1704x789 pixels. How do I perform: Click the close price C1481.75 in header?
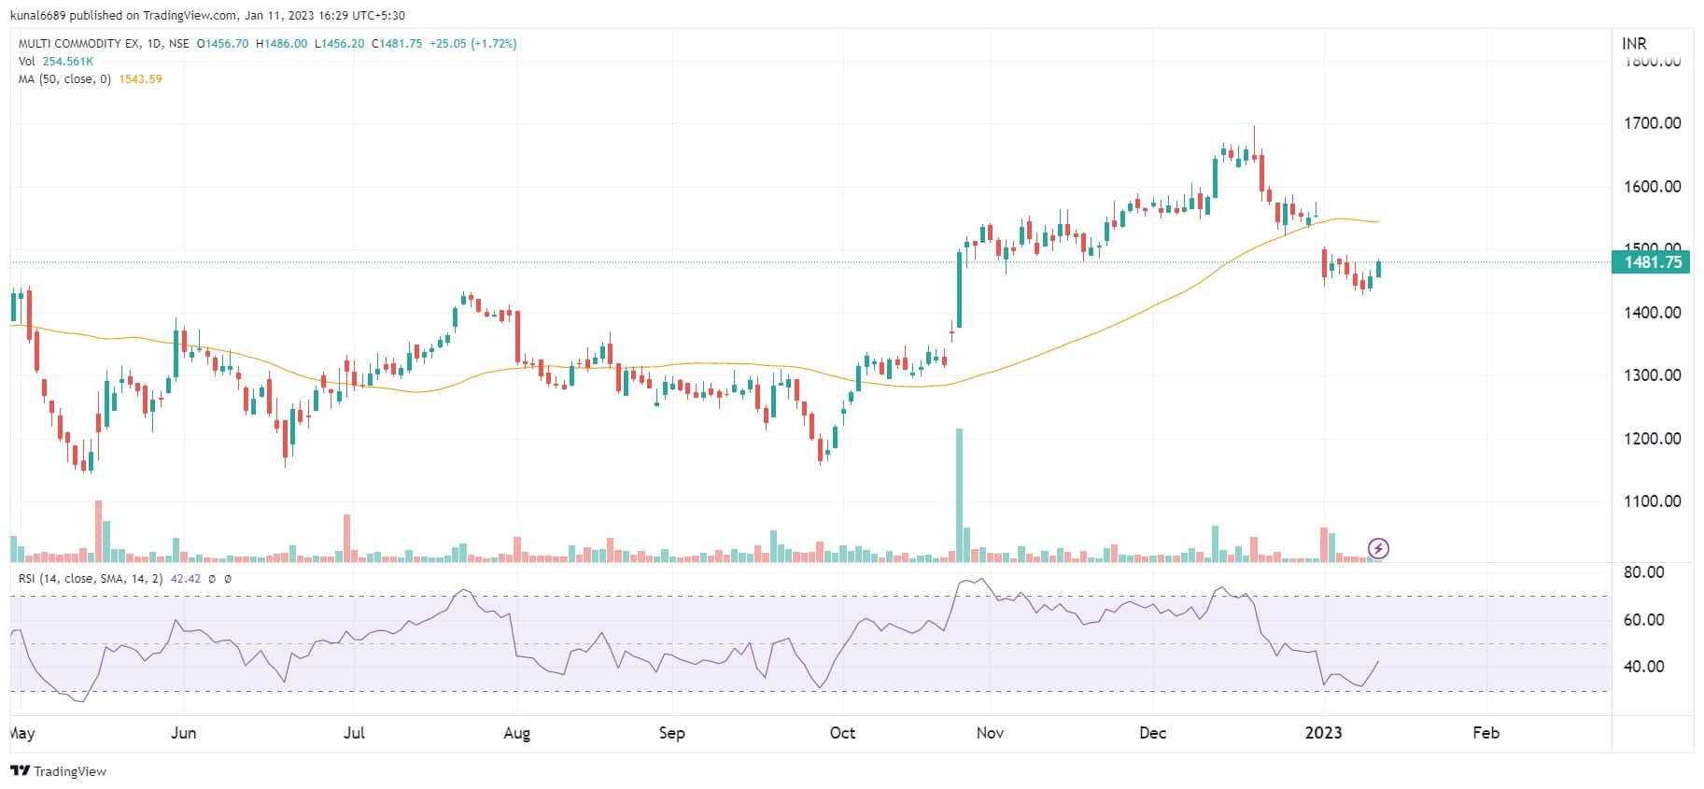[397, 43]
